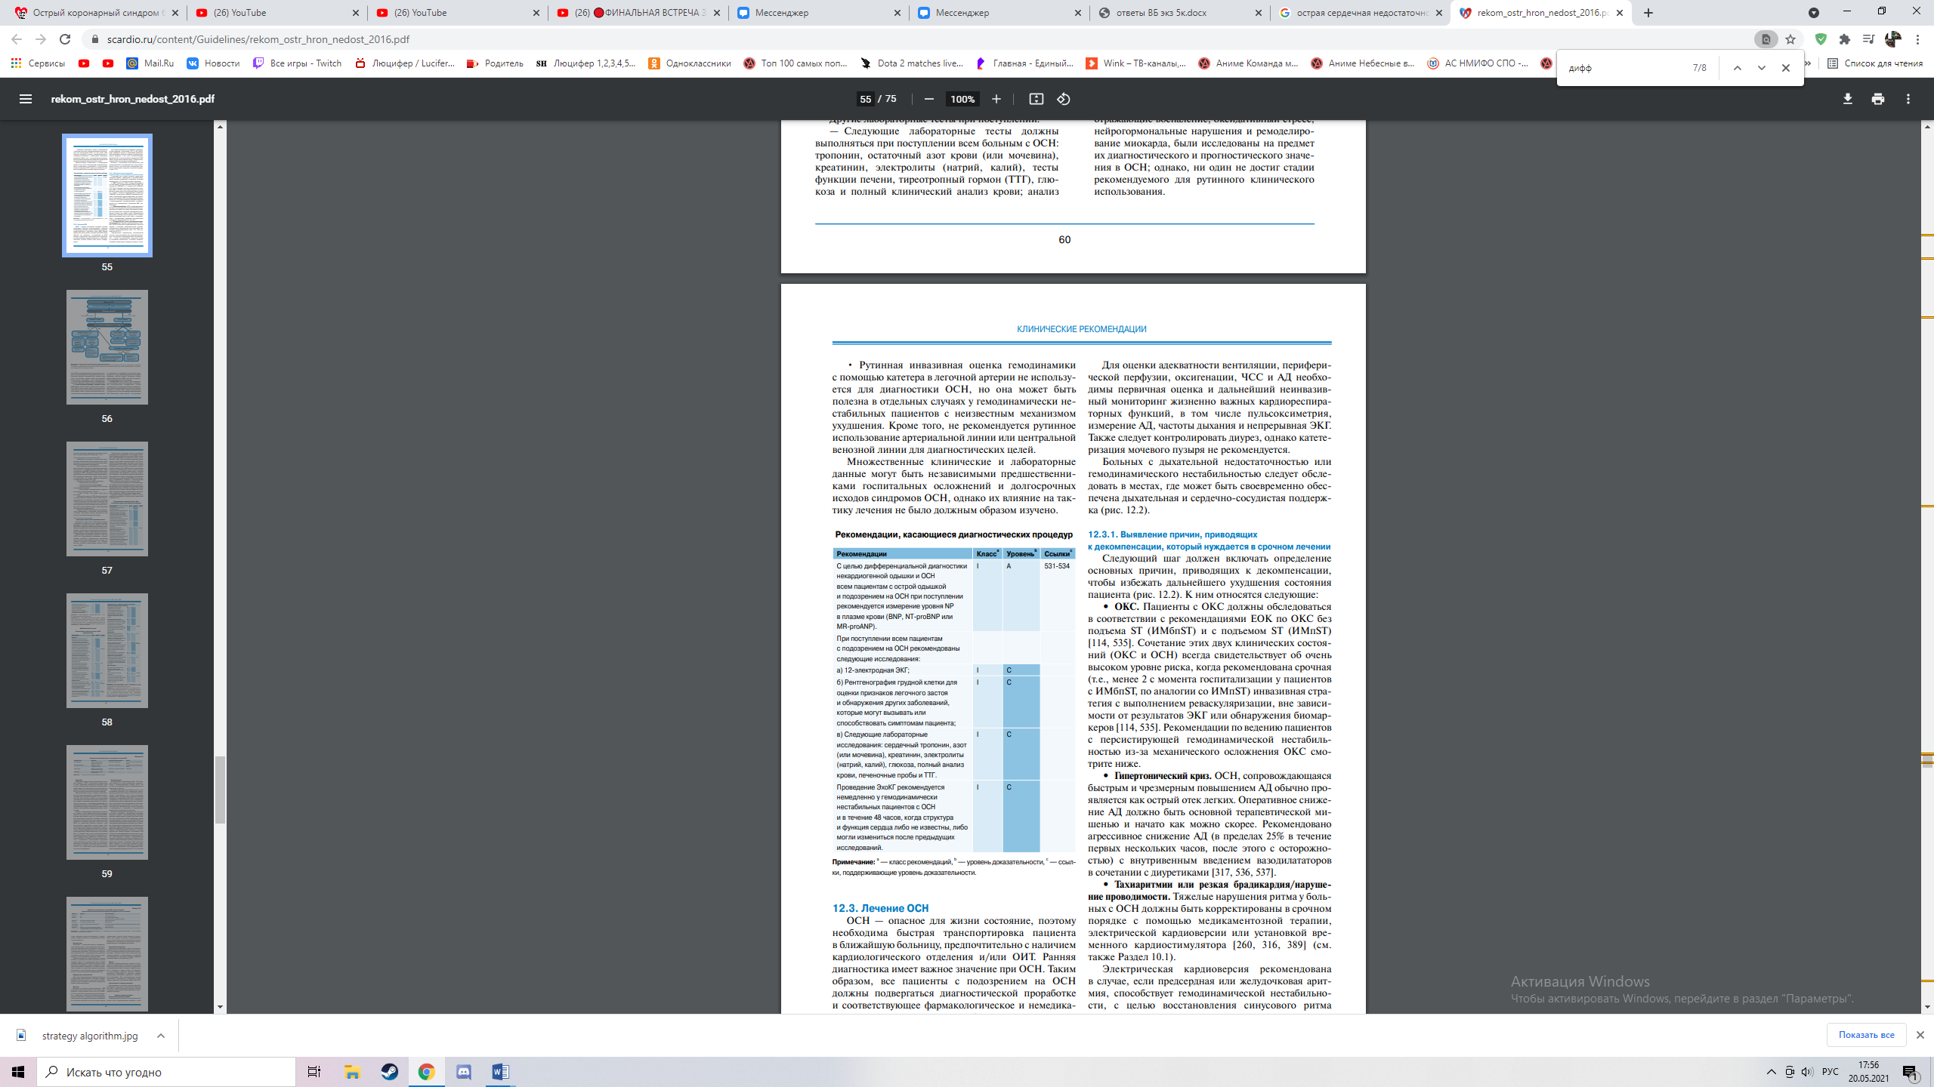Open Chrome three-dot menu
Viewport: 1934px width, 1087px height.
click(x=1917, y=39)
